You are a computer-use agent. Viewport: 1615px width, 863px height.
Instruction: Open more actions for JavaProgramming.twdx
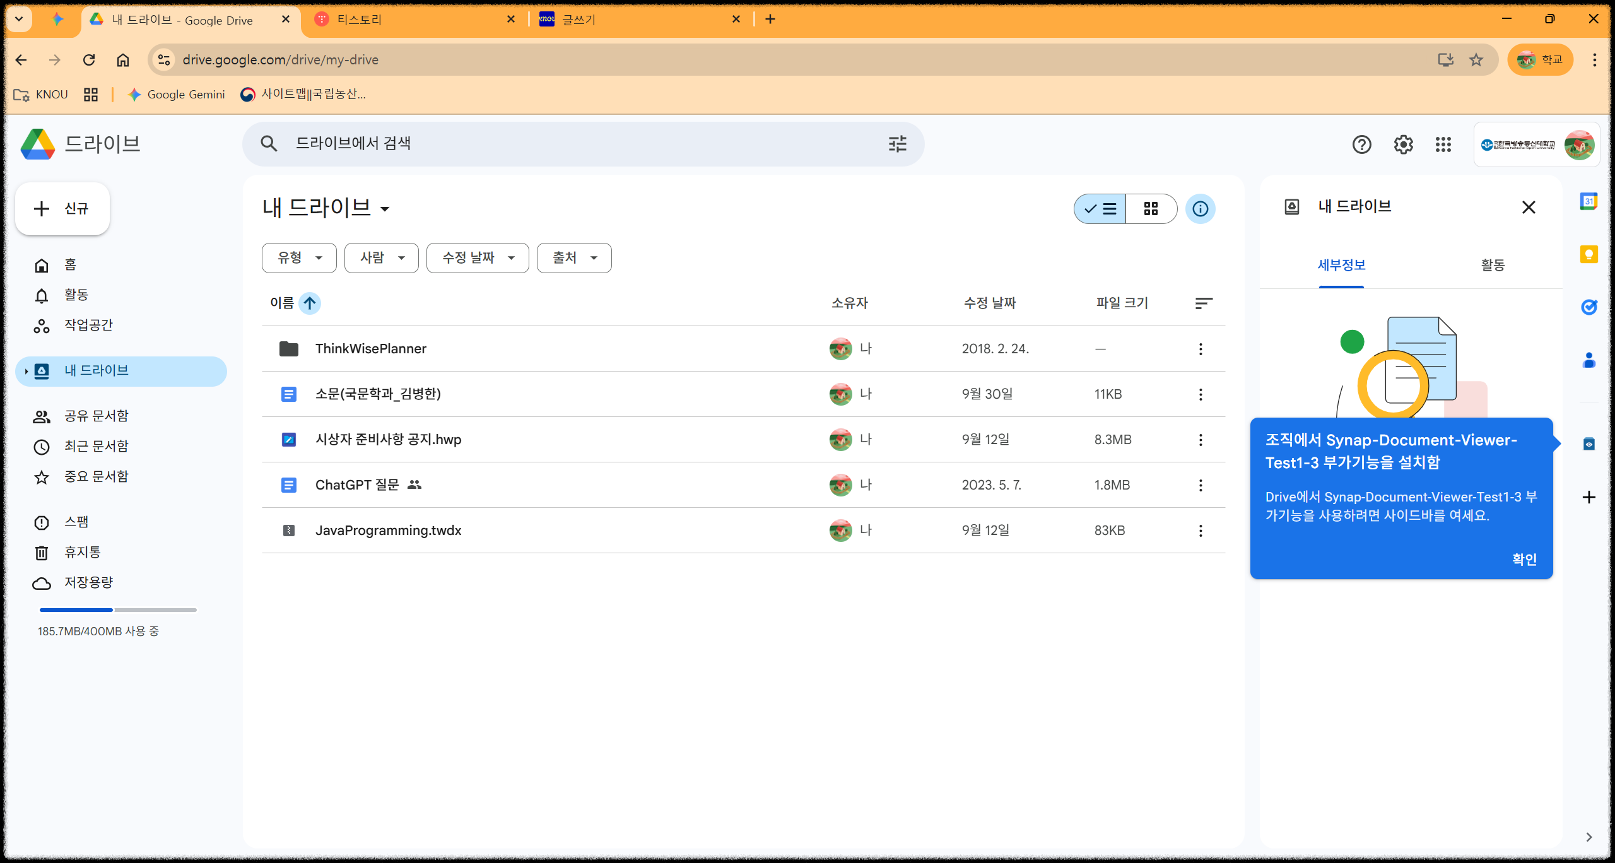1201,531
